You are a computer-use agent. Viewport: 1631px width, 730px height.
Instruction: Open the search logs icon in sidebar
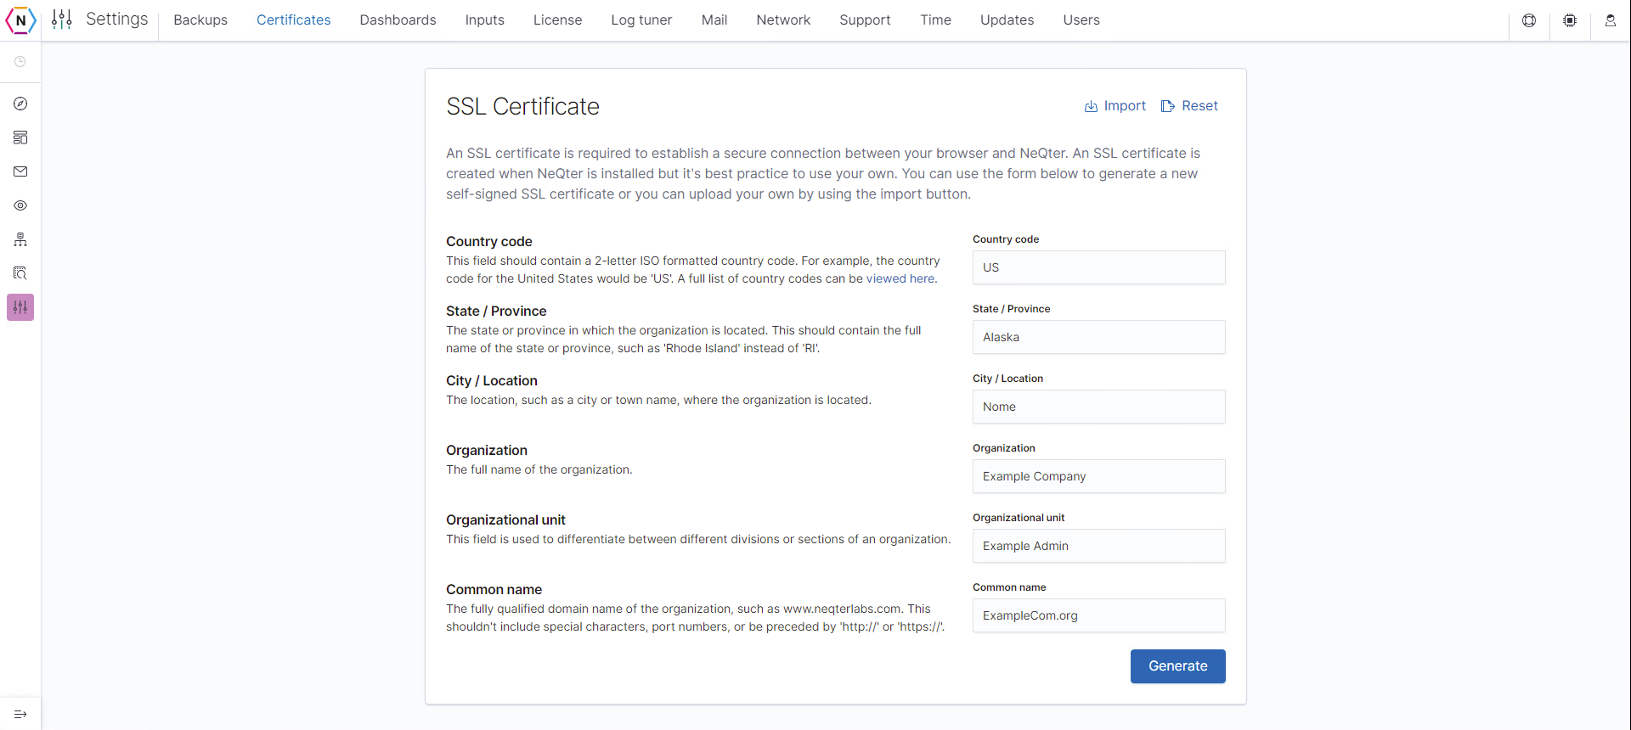pos(20,273)
